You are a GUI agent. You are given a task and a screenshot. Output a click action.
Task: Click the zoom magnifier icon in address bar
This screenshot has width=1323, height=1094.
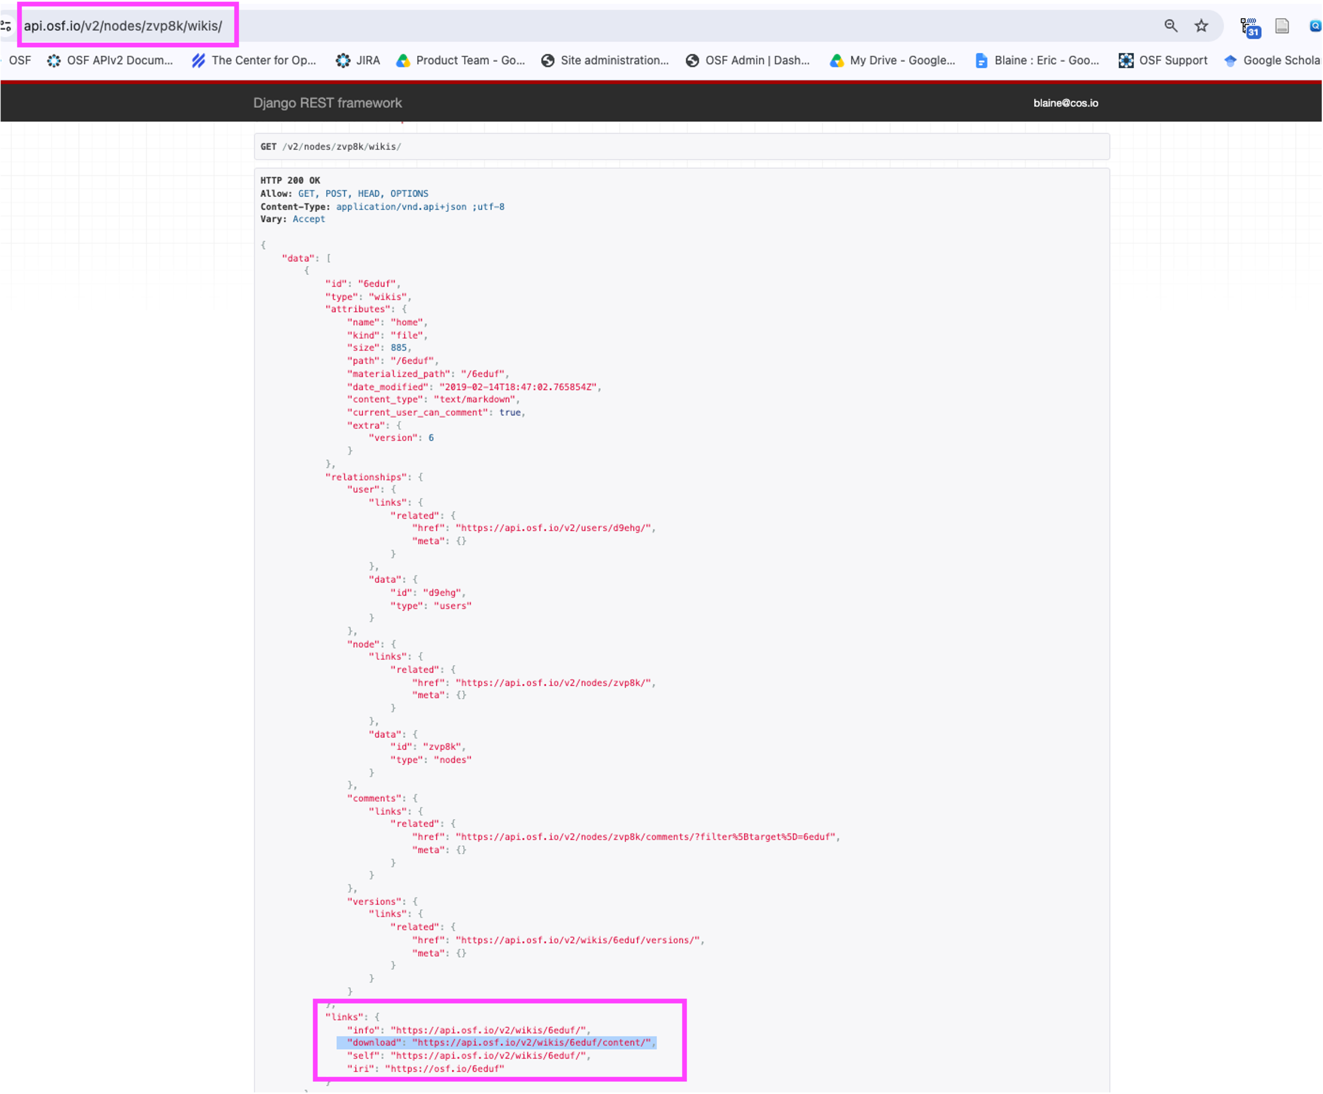(1170, 26)
